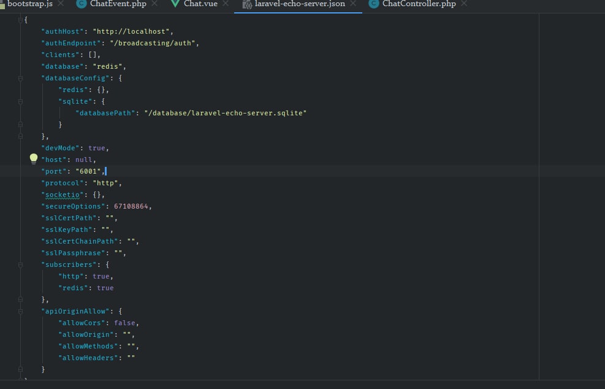Viewport: 605px width, 389px height.
Task: Click the 67108864 number value
Action: point(131,206)
